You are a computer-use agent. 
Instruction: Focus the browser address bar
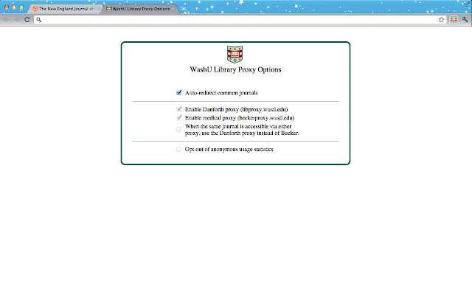240,20
